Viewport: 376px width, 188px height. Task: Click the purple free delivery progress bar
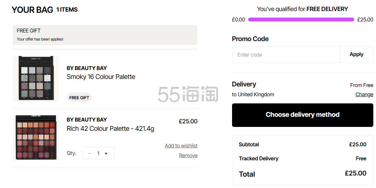click(301, 20)
